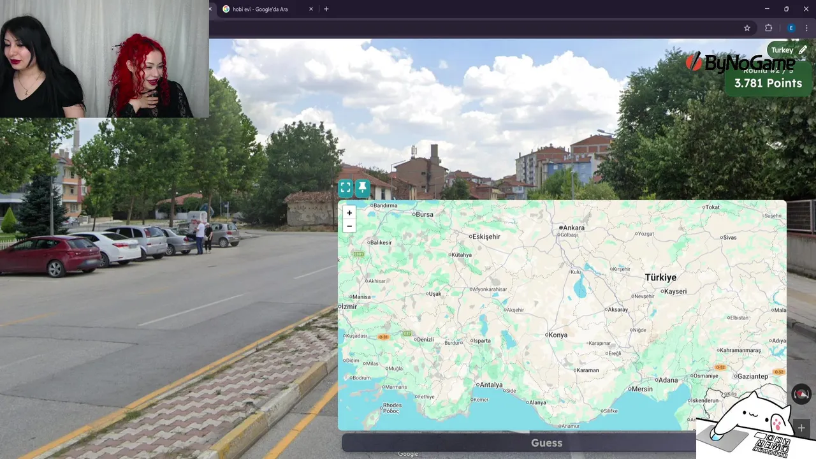Zoom in the street view with plus
Image resolution: width=816 pixels, height=459 pixels.
[801, 428]
